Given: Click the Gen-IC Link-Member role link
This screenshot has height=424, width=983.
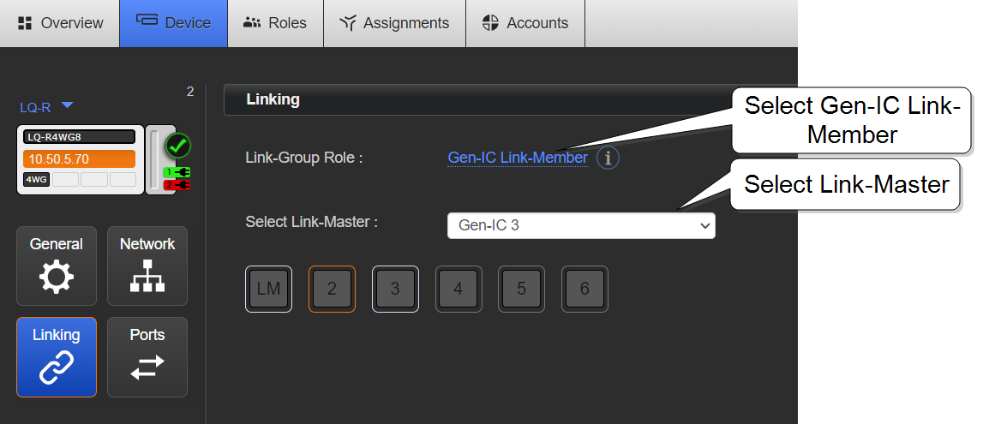Looking at the screenshot, I should [518, 158].
